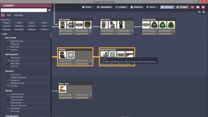Open the colony reports chart icon

[193, 7]
